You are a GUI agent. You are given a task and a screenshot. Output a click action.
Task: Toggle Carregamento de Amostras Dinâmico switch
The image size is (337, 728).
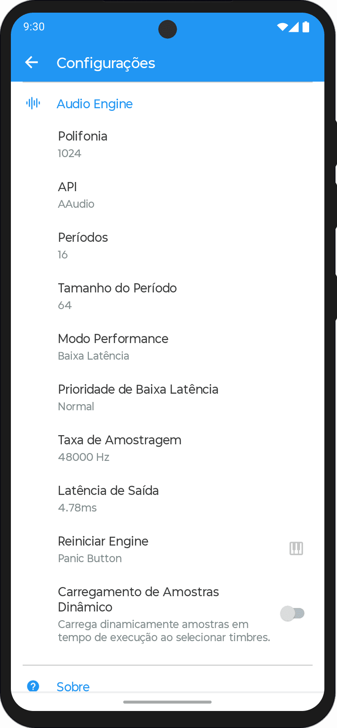[292, 613]
